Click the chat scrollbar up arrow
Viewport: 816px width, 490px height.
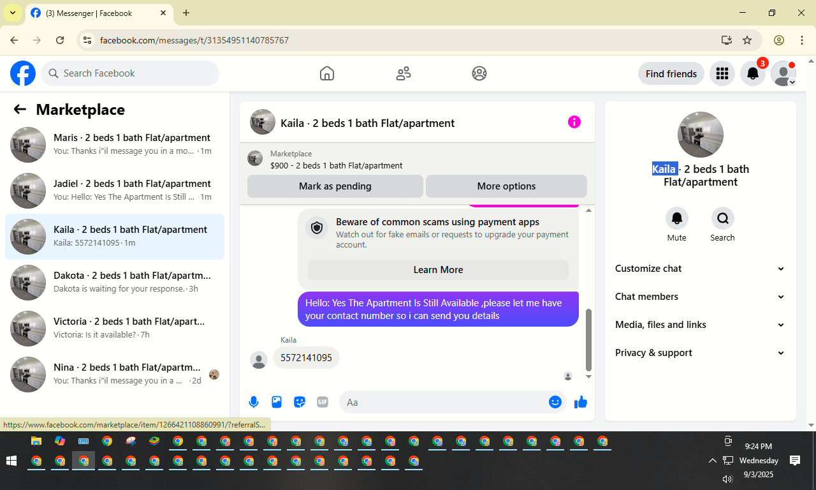coord(588,211)
